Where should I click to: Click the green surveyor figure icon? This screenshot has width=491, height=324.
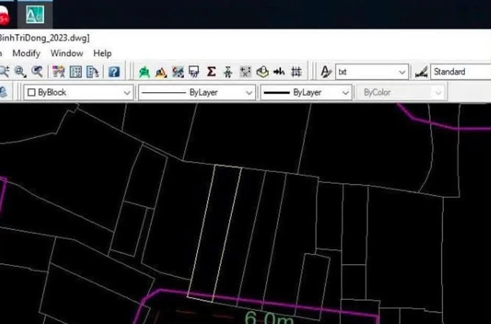pyautogui.click(x=144, y=72)
